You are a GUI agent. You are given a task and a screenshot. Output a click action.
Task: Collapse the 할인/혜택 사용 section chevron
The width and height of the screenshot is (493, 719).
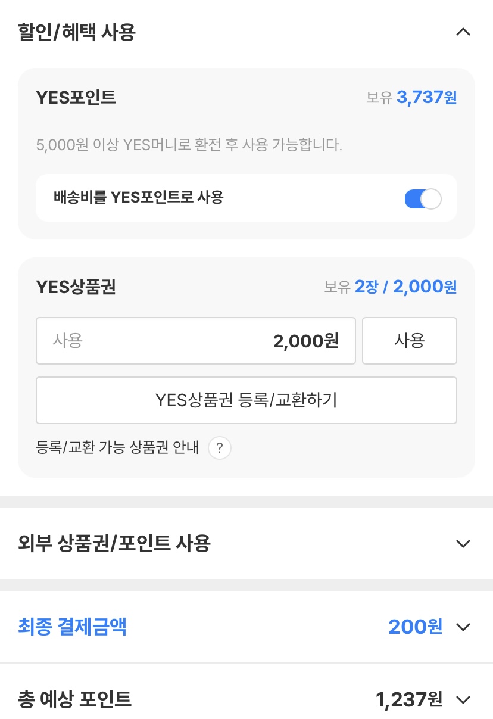(463, 32)
